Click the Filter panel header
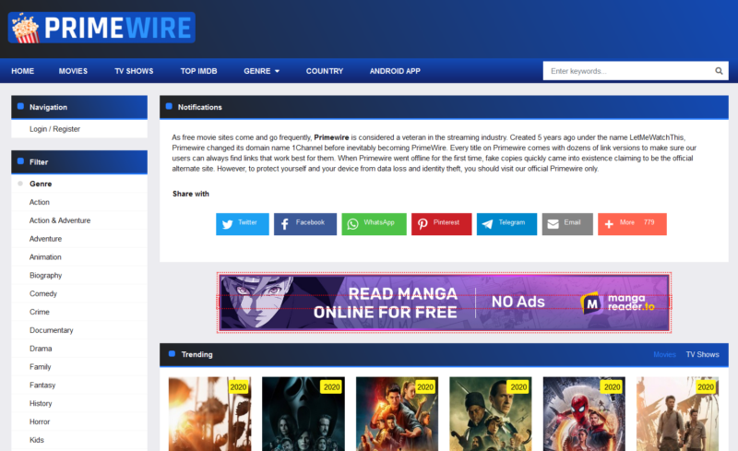The width and height of the screenshot is (738, 451). coord(79,162)
